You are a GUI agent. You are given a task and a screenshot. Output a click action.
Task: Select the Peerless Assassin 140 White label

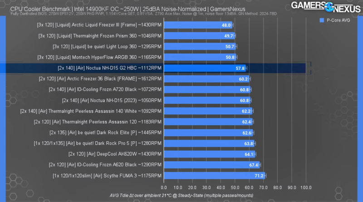pyautogui.click(x=91, y=111)
